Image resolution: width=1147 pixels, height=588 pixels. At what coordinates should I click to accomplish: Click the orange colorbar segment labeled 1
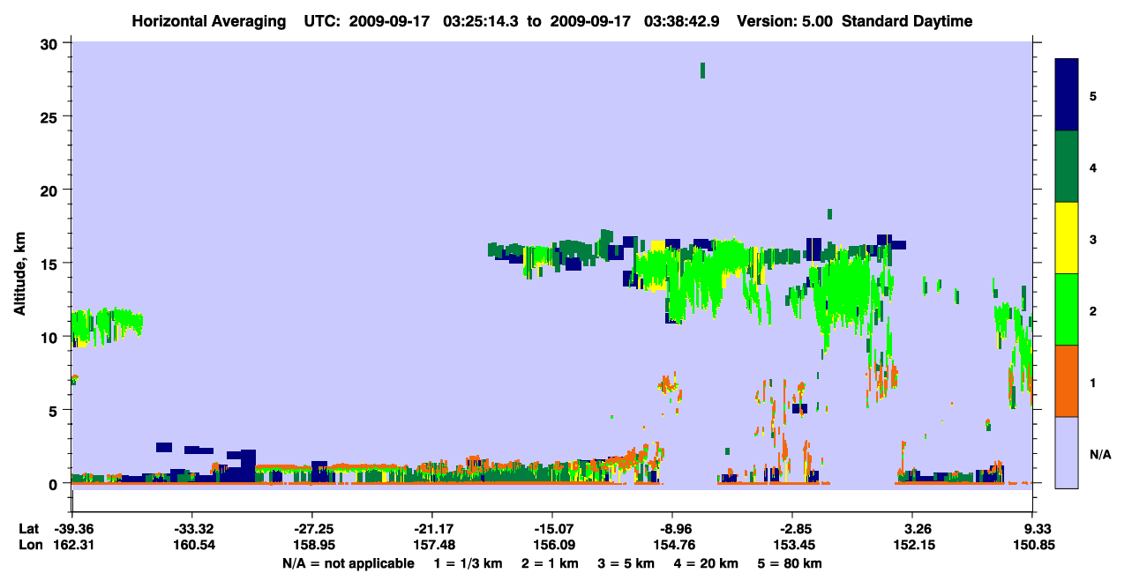click(x=1067, y=381)
